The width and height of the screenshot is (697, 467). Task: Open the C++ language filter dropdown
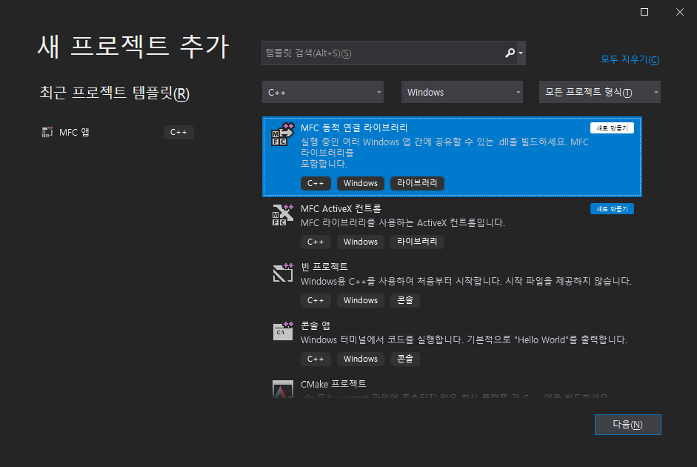tap(323, 92)
